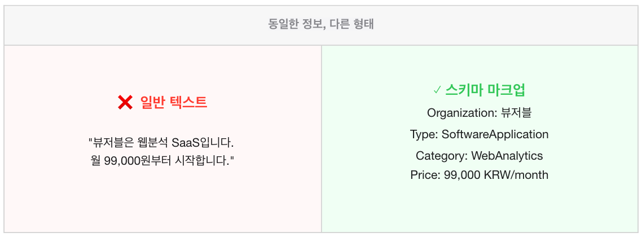This screenshot has width=642, height=237.
Task: Click the red X icon
Action: pos(125,103)
